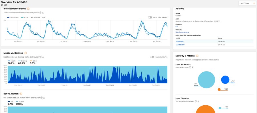Click the Overview for AS5408 page heading
The image size is (257, 113).
[14, 2]
